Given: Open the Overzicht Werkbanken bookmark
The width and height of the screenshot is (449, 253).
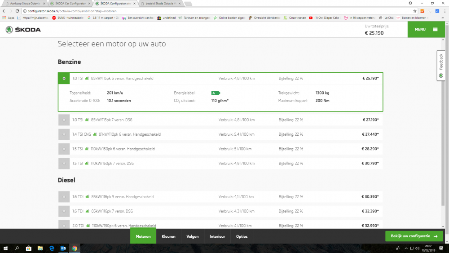Looking at the screenshot, I should click(264, 18).
